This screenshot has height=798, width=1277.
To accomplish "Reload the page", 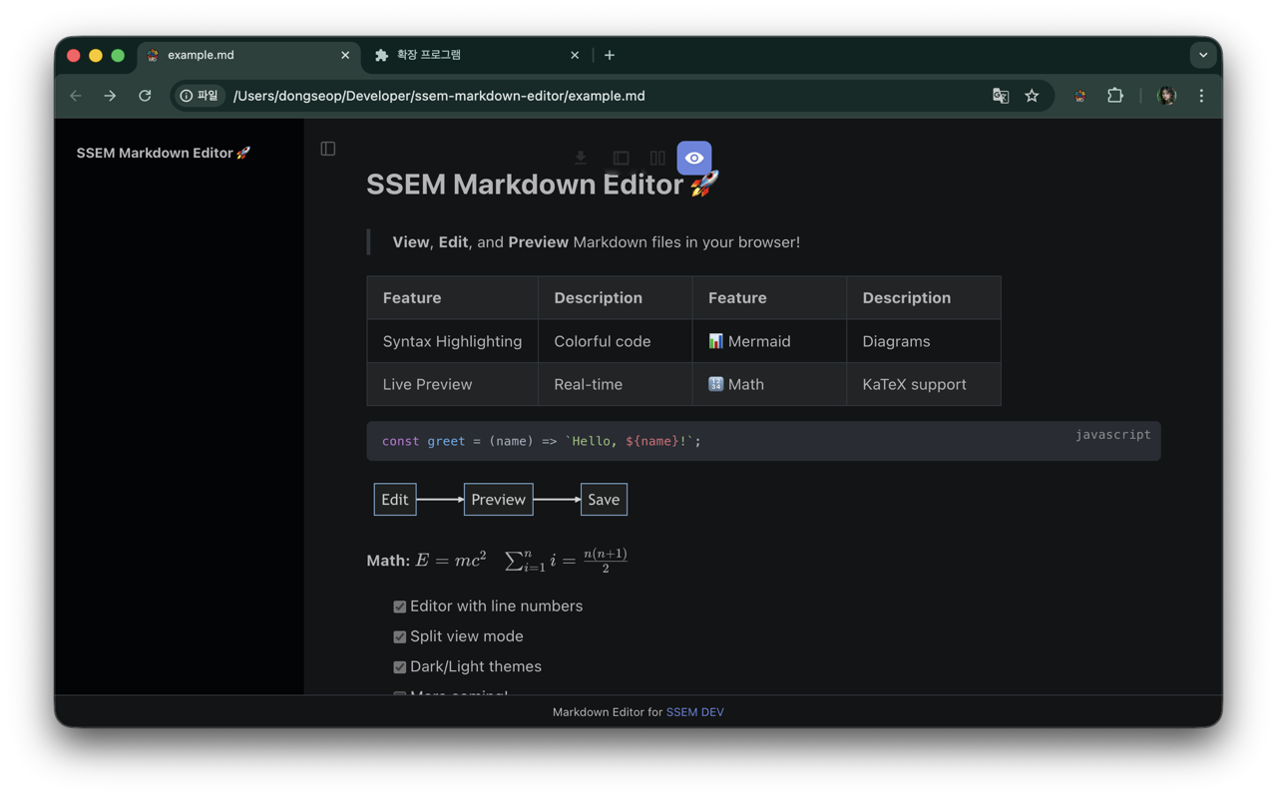I will [145, 96].
